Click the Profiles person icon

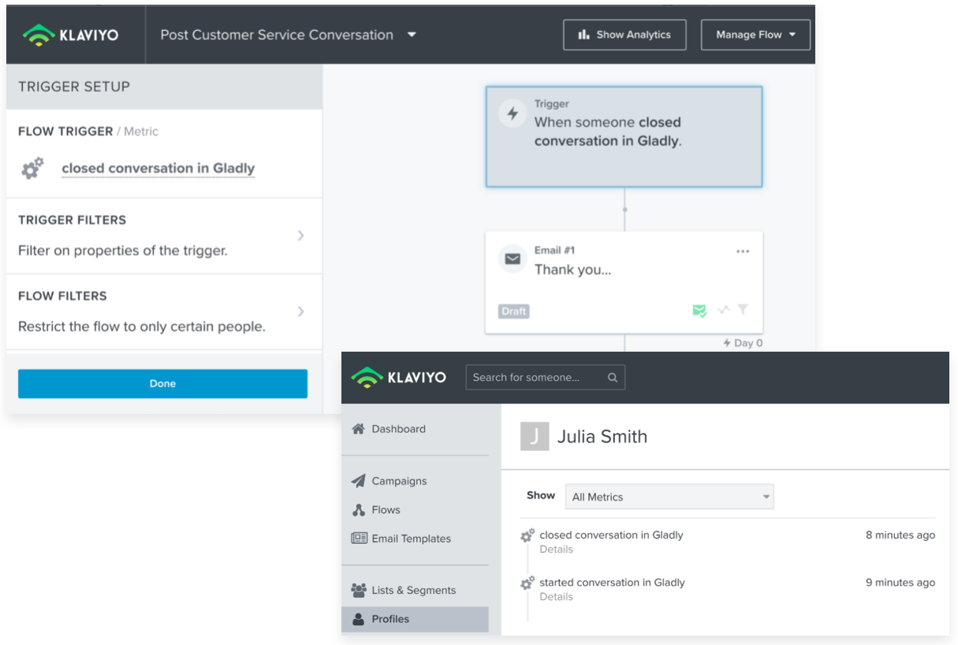point(358,619)
